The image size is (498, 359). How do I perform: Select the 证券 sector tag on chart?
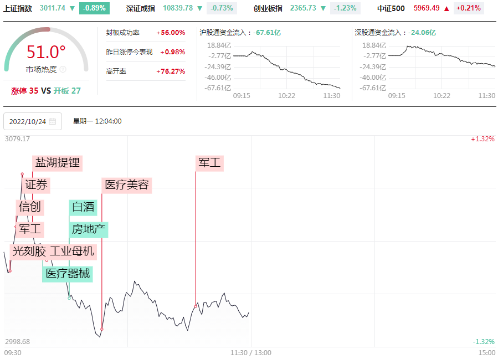click(x=37, y=185)
